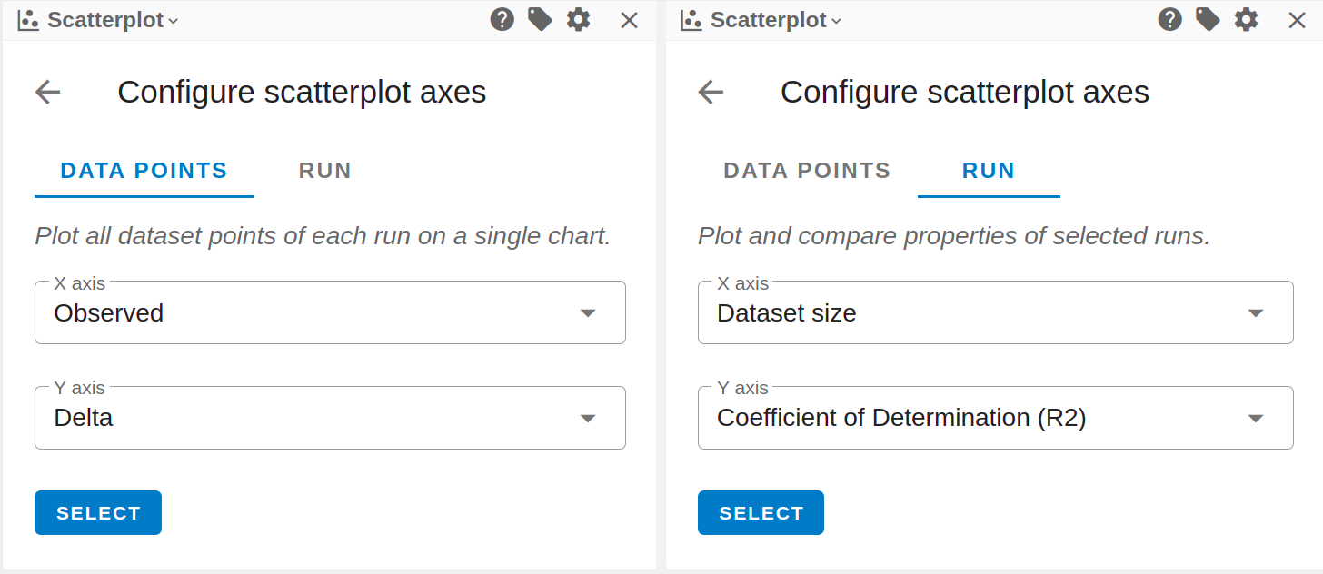Viewport: 1323px width, 574px height.
Task: Click the help icon in right Scatterplot panel
Action: (1169, 19)
